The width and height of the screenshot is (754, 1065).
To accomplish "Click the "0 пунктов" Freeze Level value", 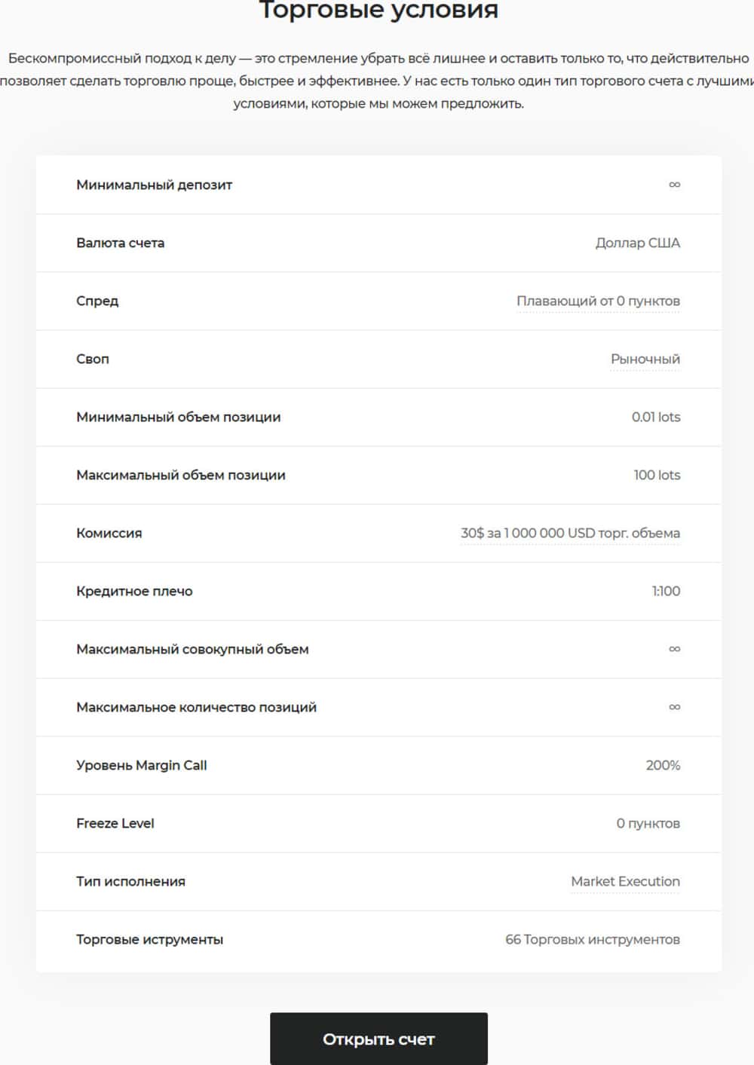I will tap(648, 823).
